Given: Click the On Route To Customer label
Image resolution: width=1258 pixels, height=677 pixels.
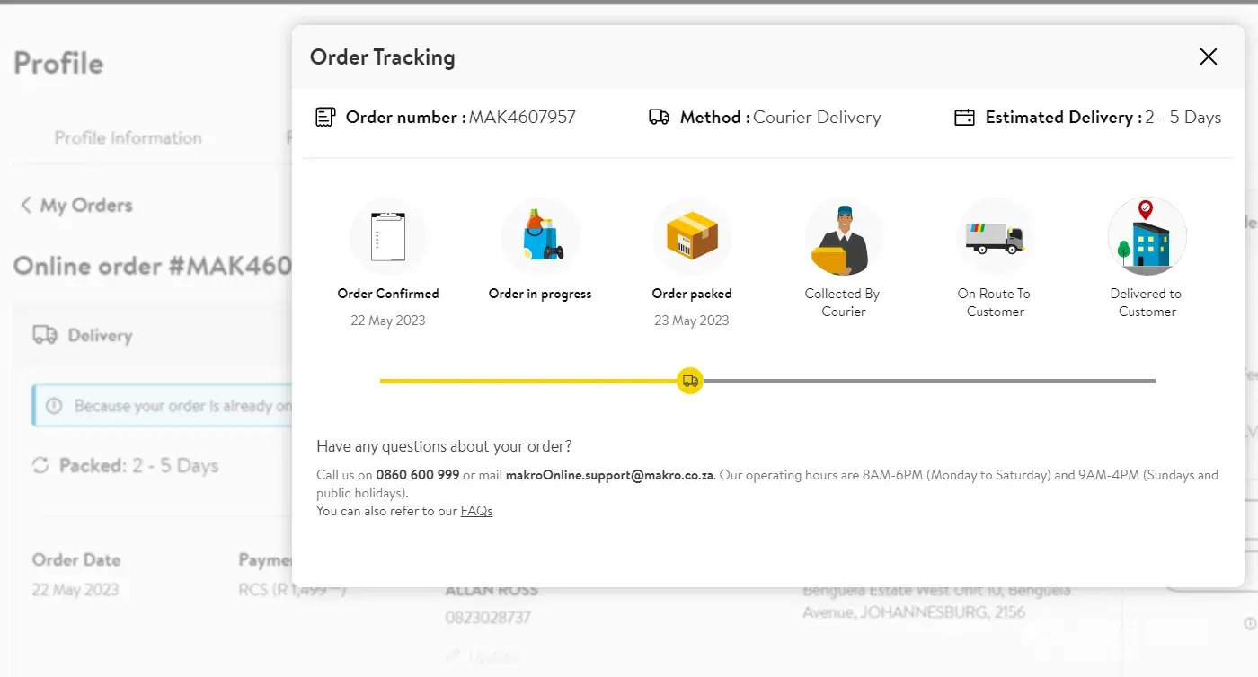Looking at the screenshot, I should tap(995, 303).
